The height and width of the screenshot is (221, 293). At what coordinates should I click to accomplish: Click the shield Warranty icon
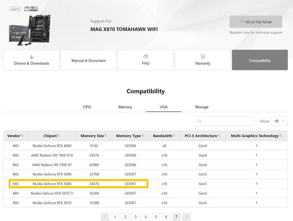click(x=203, y=56)
